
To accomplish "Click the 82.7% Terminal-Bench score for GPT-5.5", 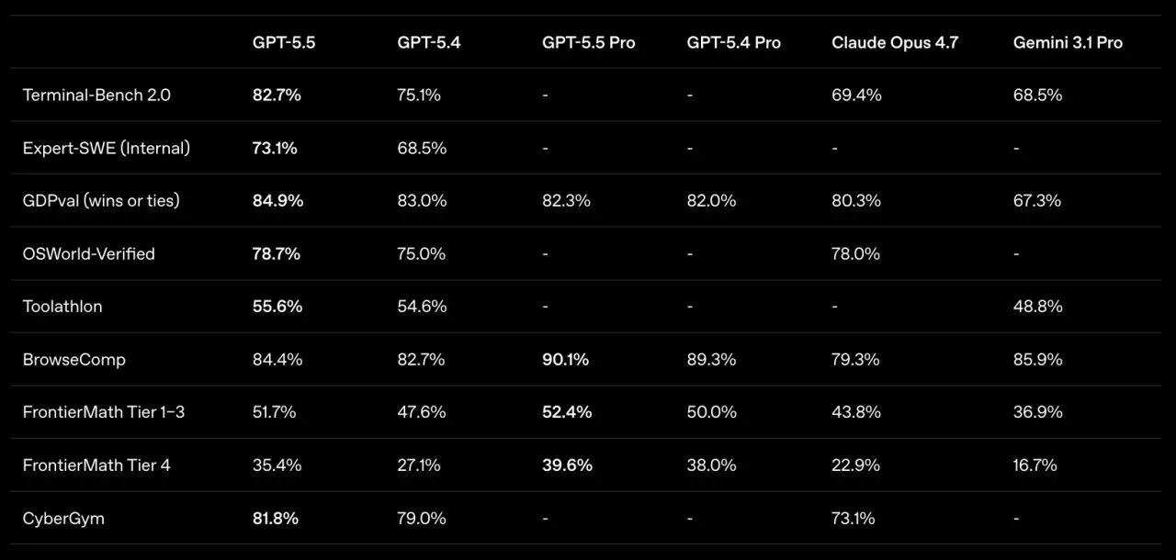I will [277, 95].
